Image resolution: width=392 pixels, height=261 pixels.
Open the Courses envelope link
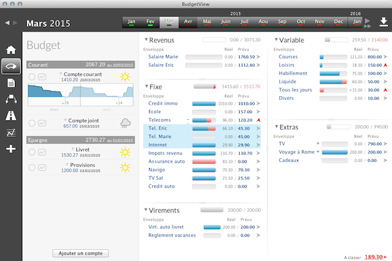click(x=288, y=57)
